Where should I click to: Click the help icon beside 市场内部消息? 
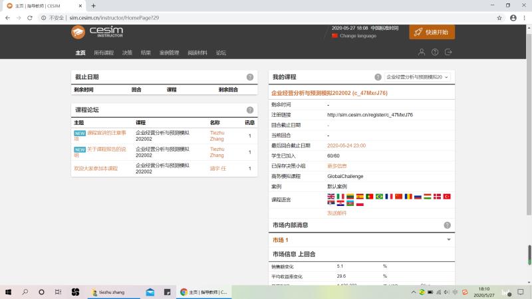pos(447,225)
